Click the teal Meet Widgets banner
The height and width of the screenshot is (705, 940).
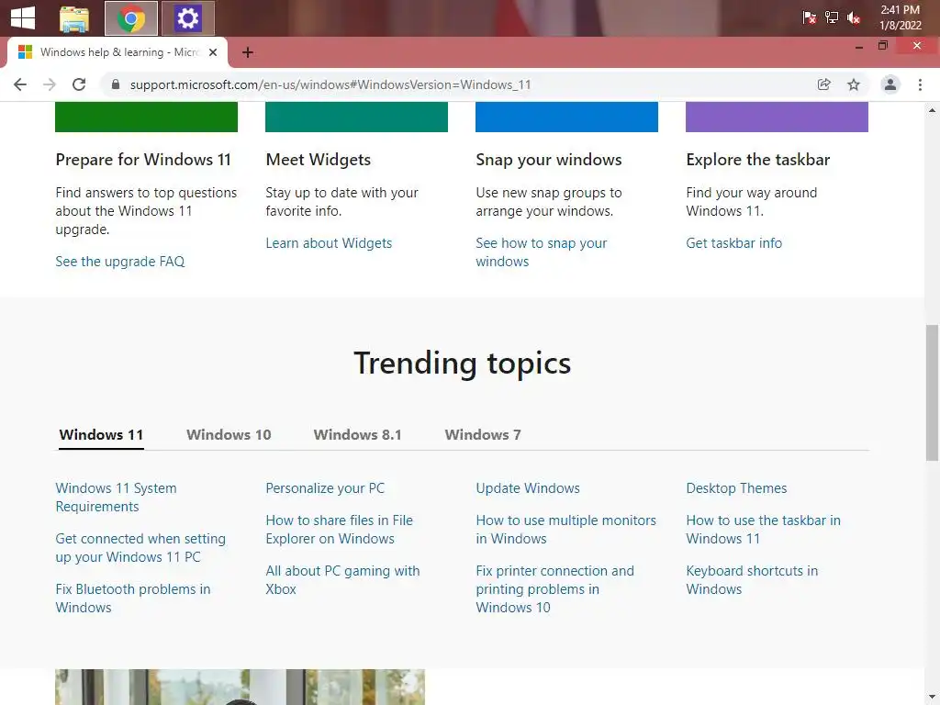click(x=357, y=117)
